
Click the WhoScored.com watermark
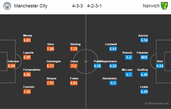pyautogui.click(x=157, y=103)
